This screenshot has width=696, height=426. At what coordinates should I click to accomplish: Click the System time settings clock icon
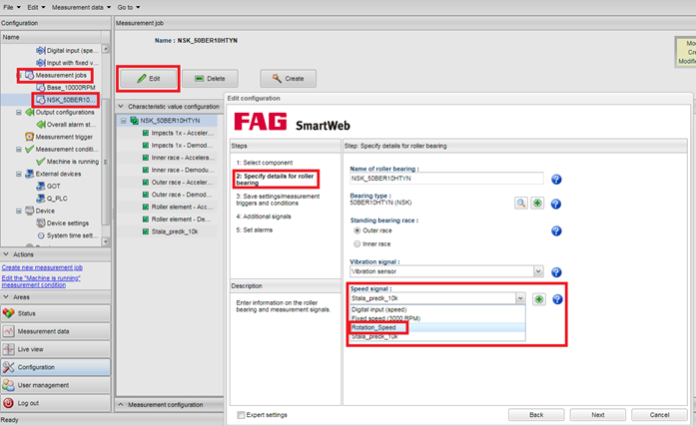[41, 235]
